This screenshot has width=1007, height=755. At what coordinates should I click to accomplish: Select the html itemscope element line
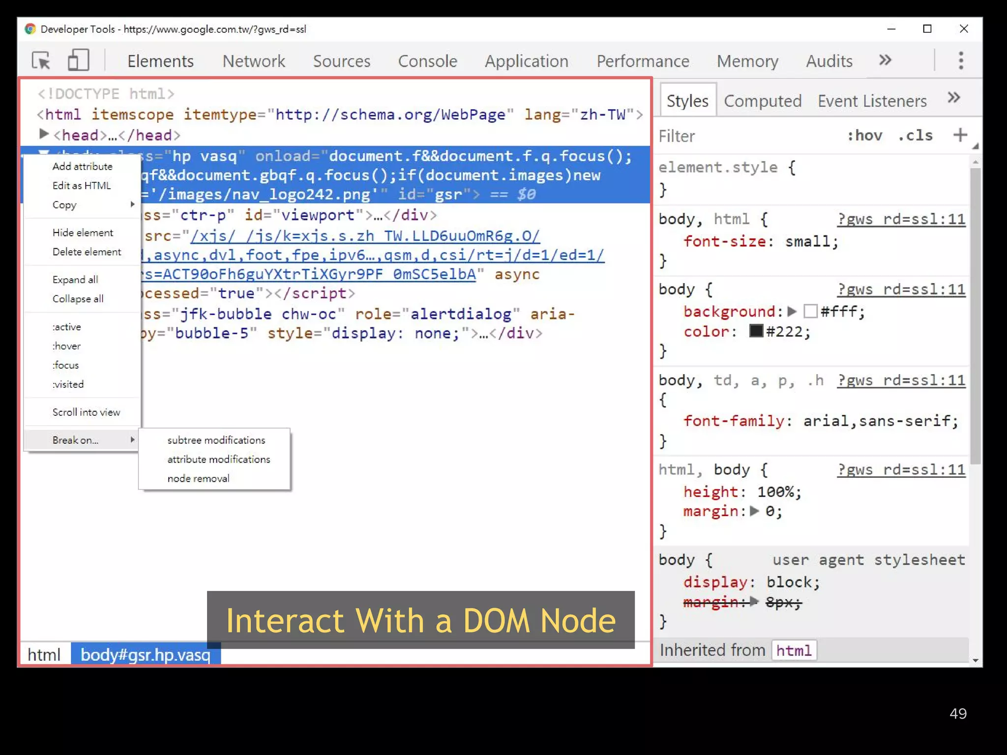[340, 115]
